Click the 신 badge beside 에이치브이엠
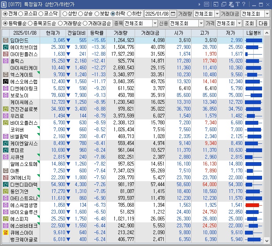The height and width of the screenshot is (246, 272). 6,47
